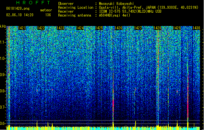The width and height of the screenshot is (204, 130).
Task: Click the 1.0 kHz axis label
Action: pyautogui.click(x=3, y=58)
